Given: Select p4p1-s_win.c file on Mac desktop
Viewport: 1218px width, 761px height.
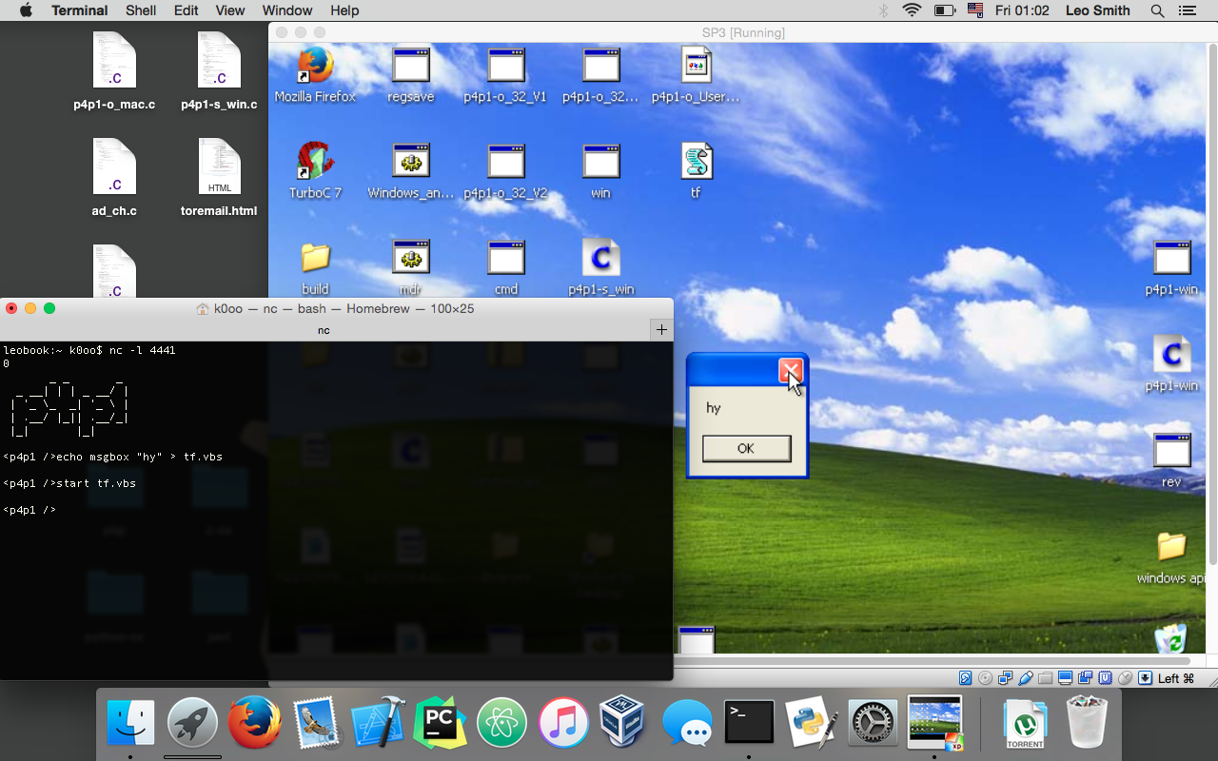Looking at the screenshot, I should (219, 71).
